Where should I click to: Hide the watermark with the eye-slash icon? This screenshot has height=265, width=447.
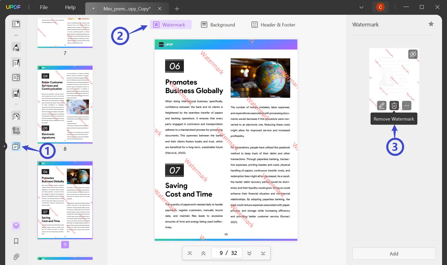point(413,54)
